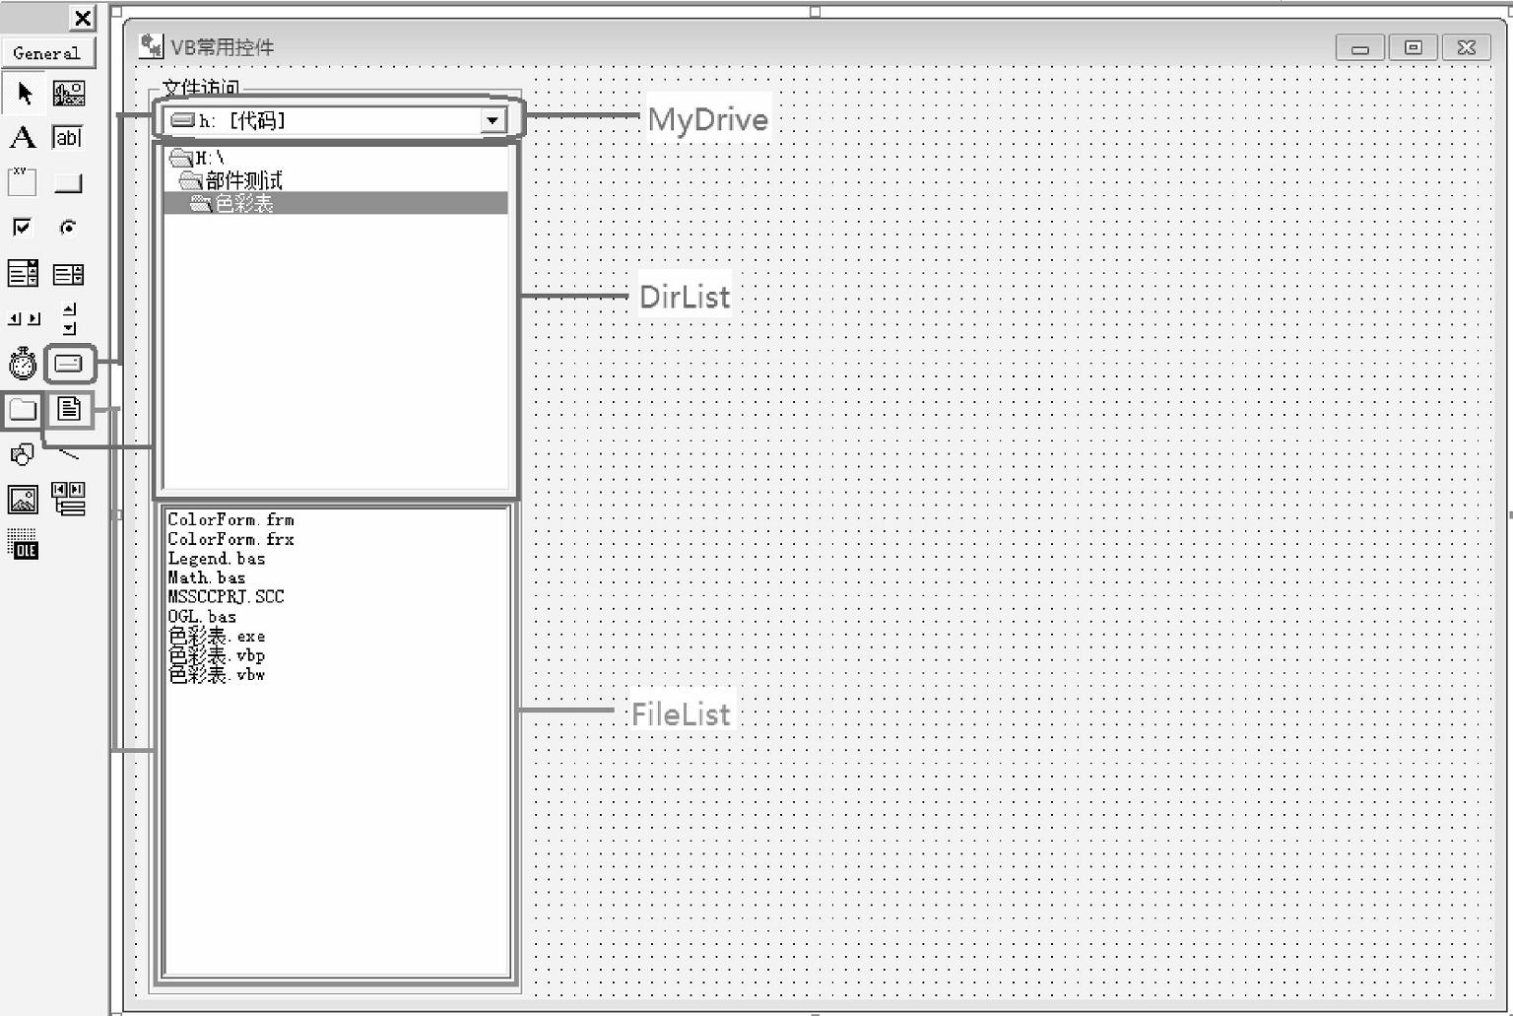Select the CheckBox control tool
The height and width of the screenshot is (1016, 1513).
[23, 228]
